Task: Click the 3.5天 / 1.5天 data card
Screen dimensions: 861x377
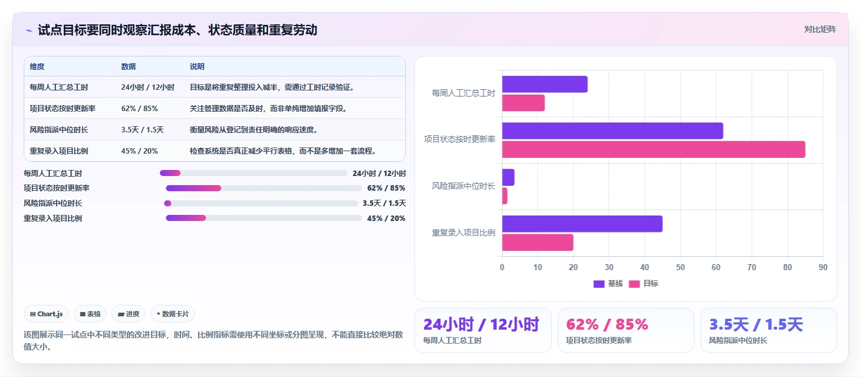Action: 769,330
